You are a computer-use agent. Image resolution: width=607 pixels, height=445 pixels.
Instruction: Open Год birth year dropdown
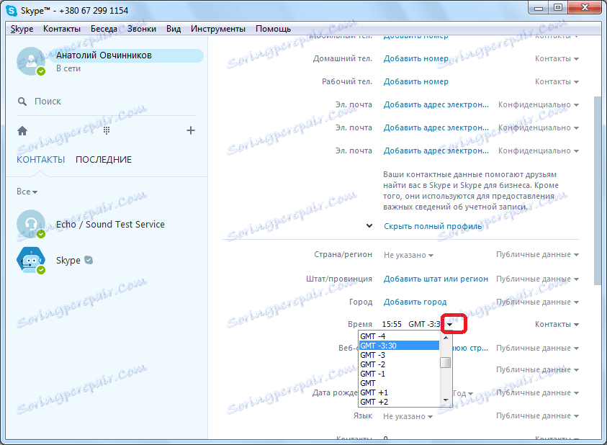point(463,393)
